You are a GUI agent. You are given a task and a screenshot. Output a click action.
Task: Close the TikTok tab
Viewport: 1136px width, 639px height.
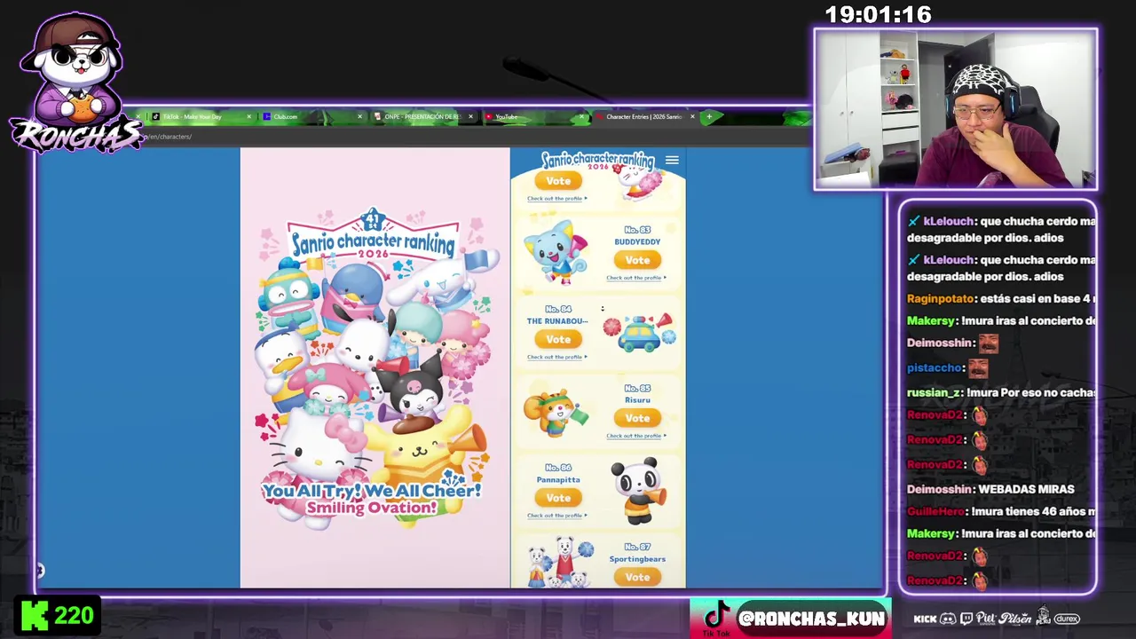point(248,116)
